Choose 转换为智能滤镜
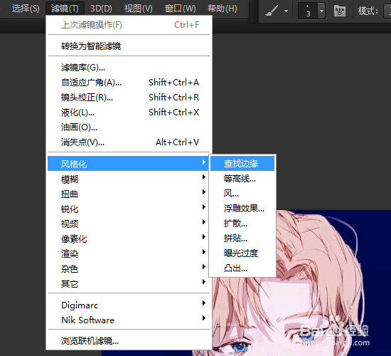 pos(129,46)
